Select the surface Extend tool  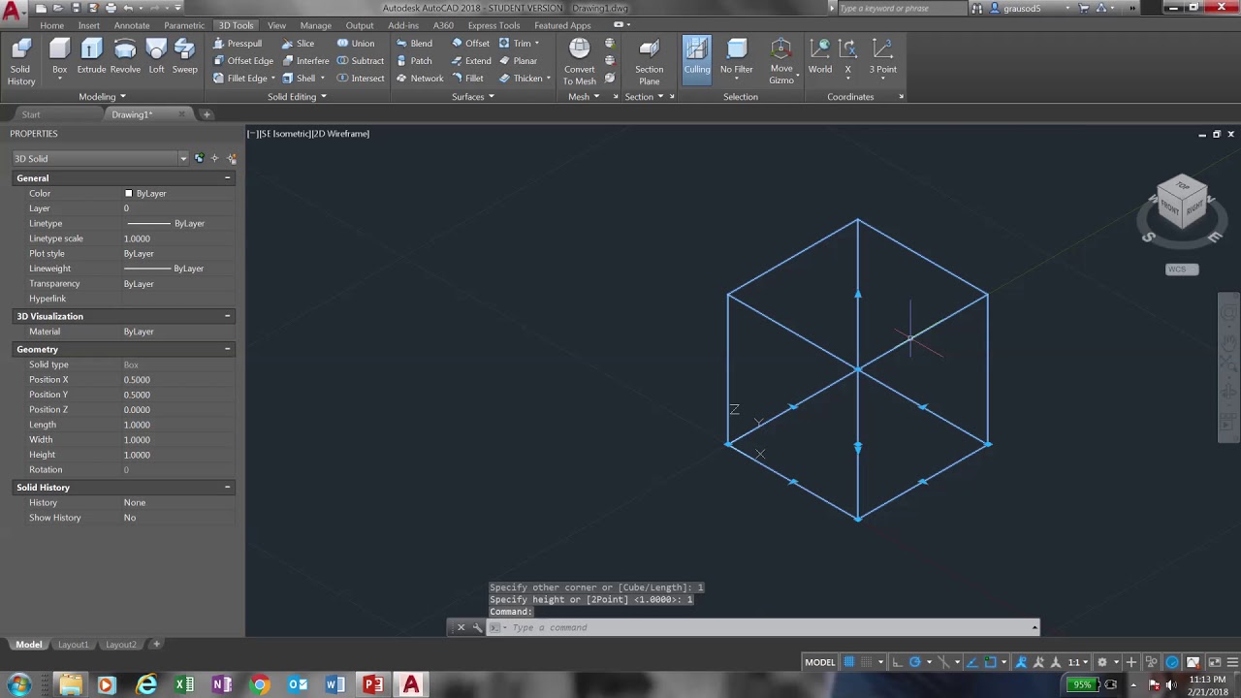pos(471,61)
